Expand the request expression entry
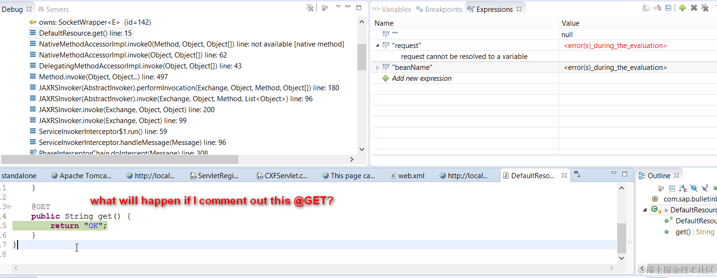Viewport: 717px width, 278px height. (376, 45)
